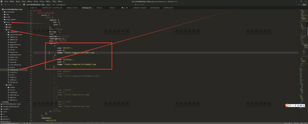Select recharge.vue in the file tree
This screenshot has width=308, height=124.
coord(14,70)
